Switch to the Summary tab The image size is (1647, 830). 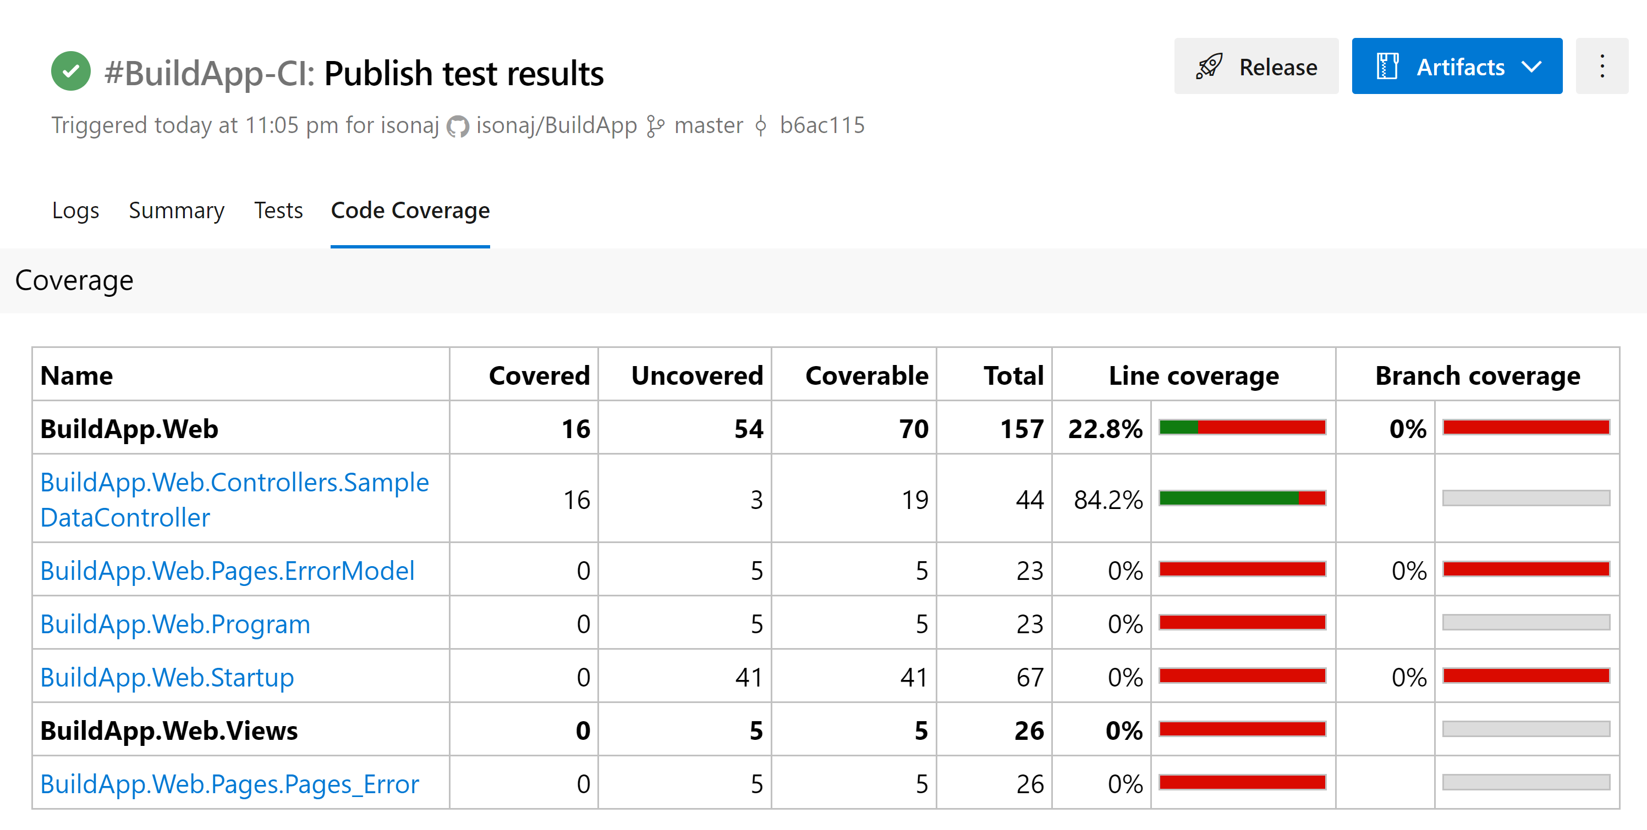pyautogui.click(x=177, y=210)
